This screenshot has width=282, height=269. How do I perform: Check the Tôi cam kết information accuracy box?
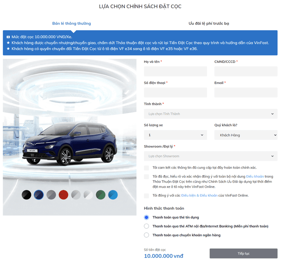coord(146,168)
